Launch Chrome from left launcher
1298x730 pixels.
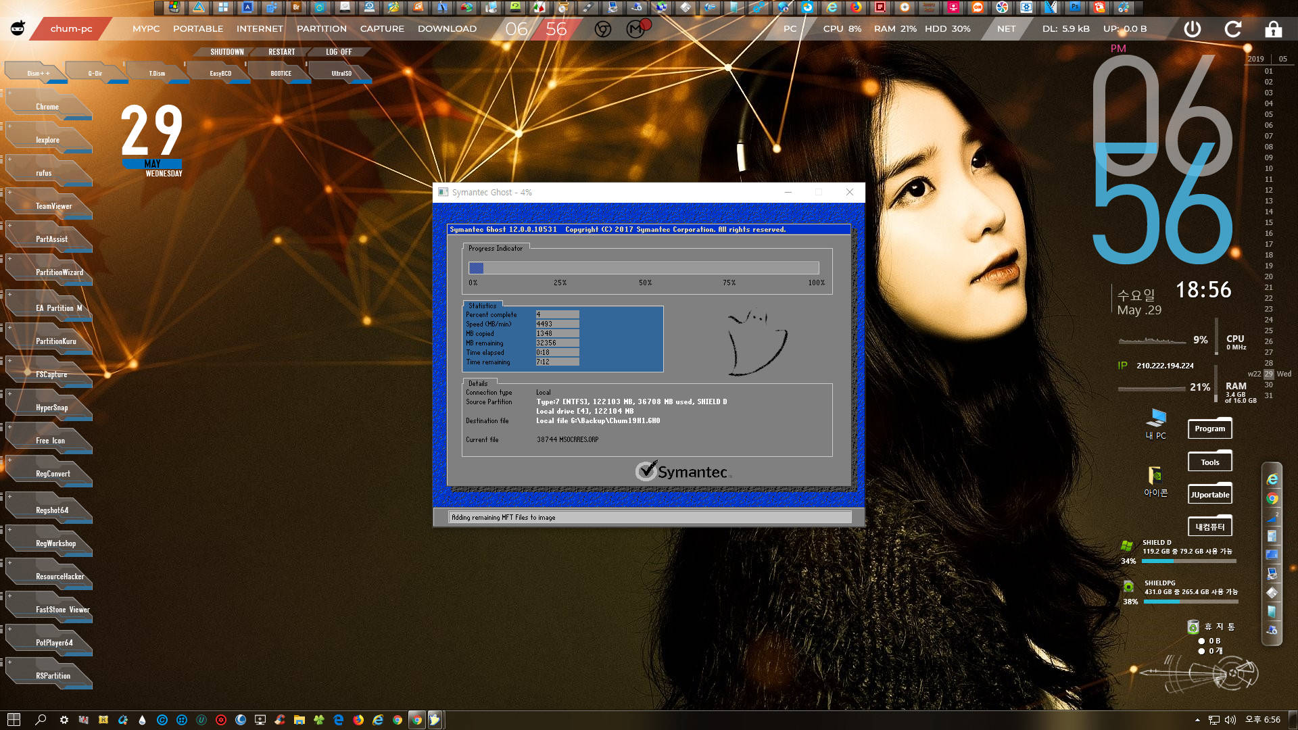point(49,106)
